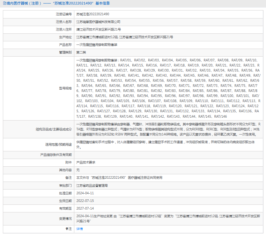The image size is (266, 235).
Task: Click the 注册人住所 label cell
Action: [39, 30]
